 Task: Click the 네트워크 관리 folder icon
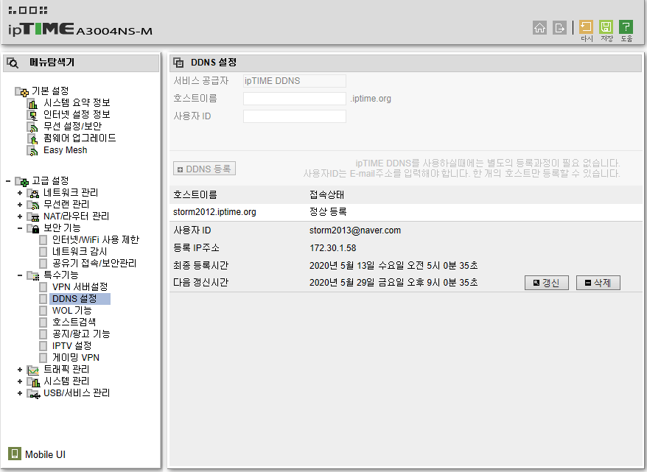(x=33, y=193)
